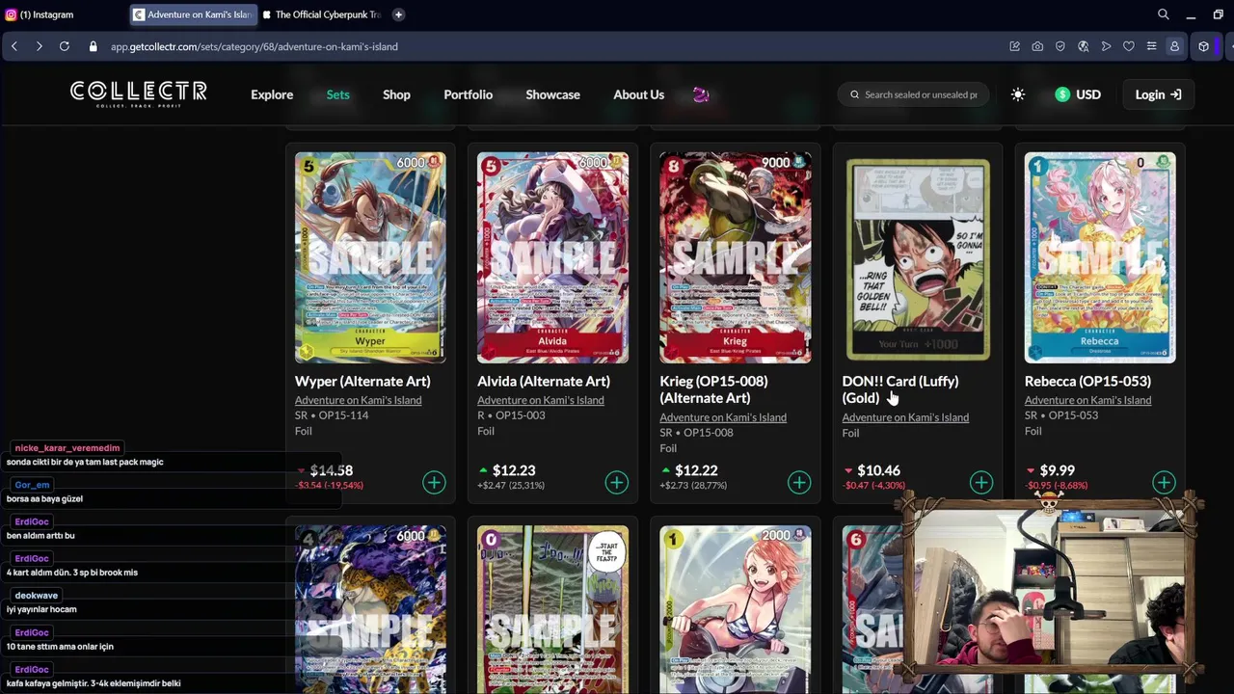Search open tabs with magnifier icon
Image resolution: width=1234 pixels, height=694 pixels.
point(1164,14)
